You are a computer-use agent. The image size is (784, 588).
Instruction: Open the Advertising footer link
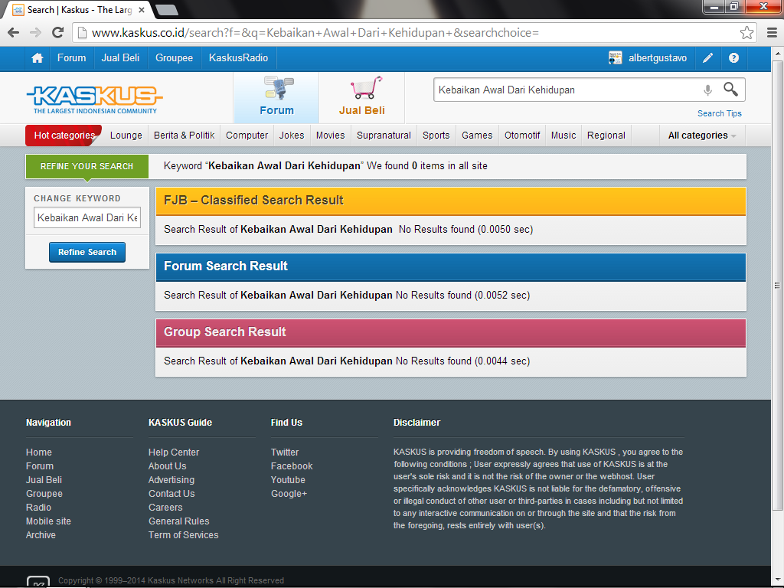(171, 480)
